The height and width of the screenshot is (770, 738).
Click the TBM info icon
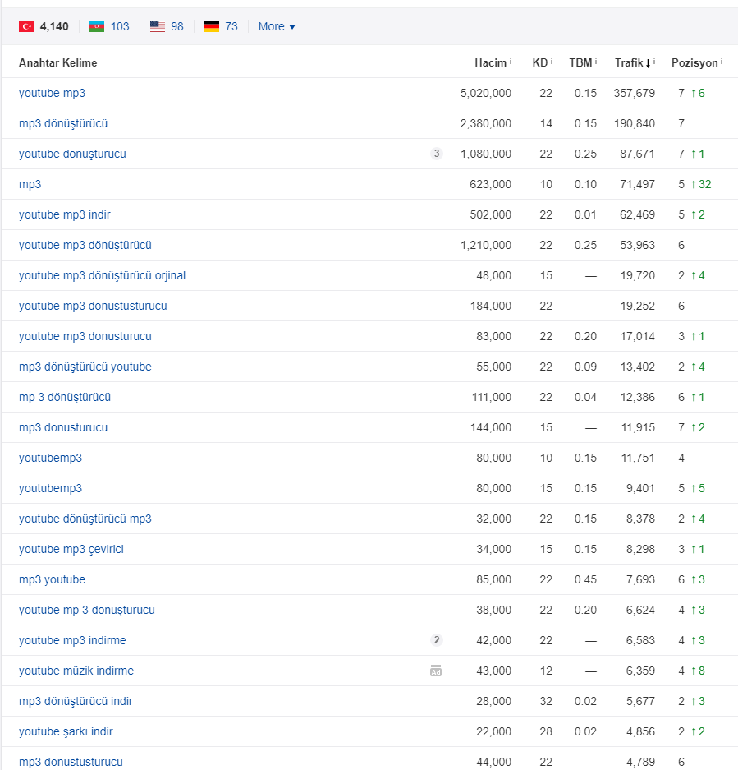[596, 61]
